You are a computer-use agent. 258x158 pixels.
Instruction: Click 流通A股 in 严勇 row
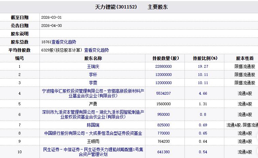[x=245, y=104]
